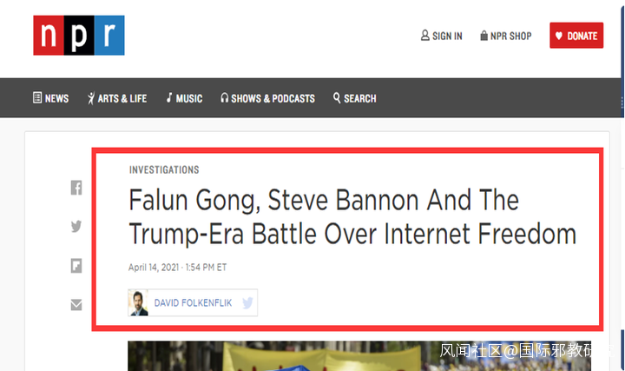Open the Sign In link
Viewport: 625px width, 371px height.
click(447, 36)
